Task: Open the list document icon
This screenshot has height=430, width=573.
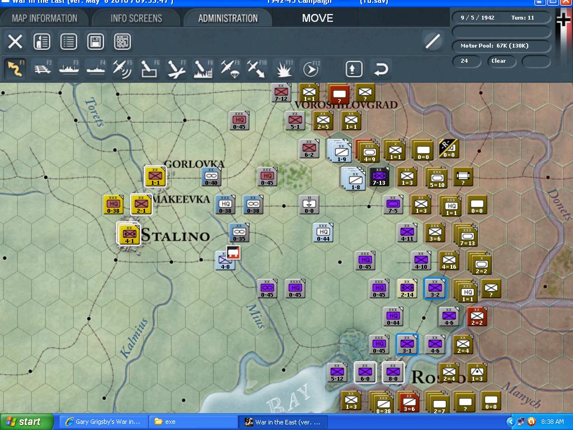Action: pyautogui.click(x=69, y=41)
